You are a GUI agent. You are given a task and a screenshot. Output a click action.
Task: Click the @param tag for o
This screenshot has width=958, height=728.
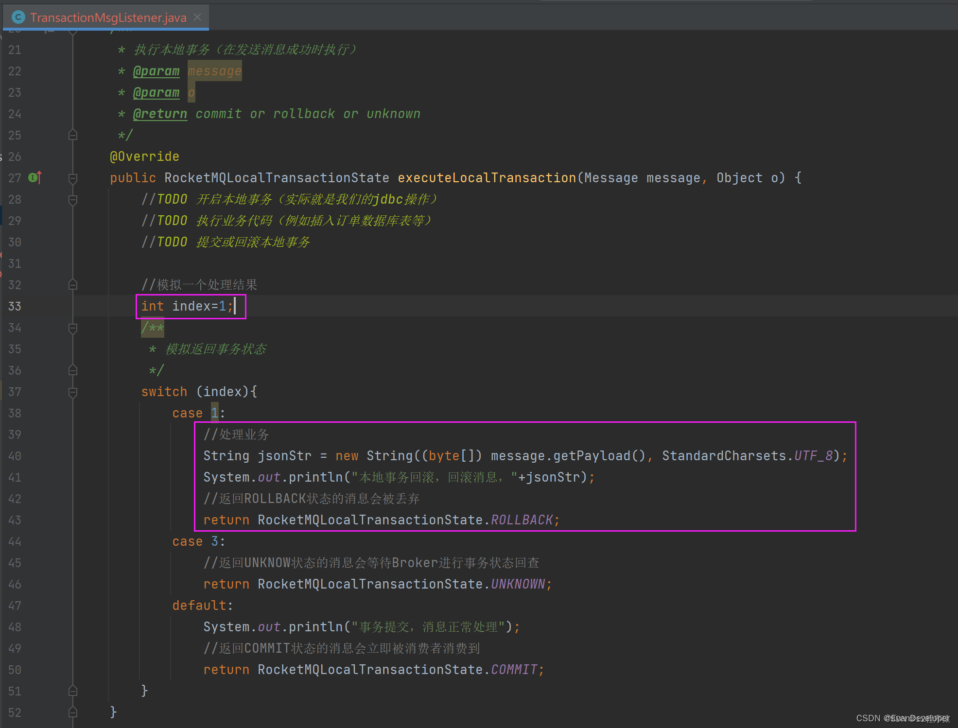(x=156, y=92)
